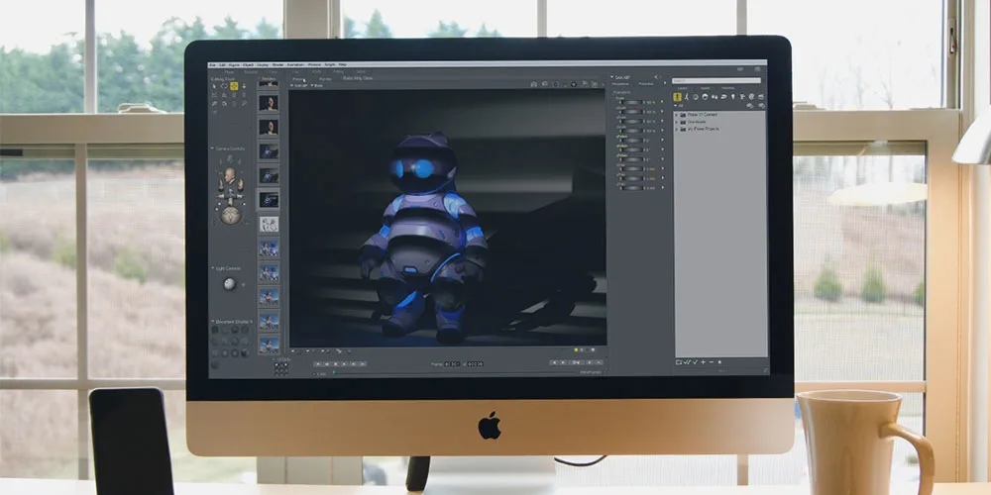
Task: Click the first sphere in Document Display Style
Action: (215, 332)
